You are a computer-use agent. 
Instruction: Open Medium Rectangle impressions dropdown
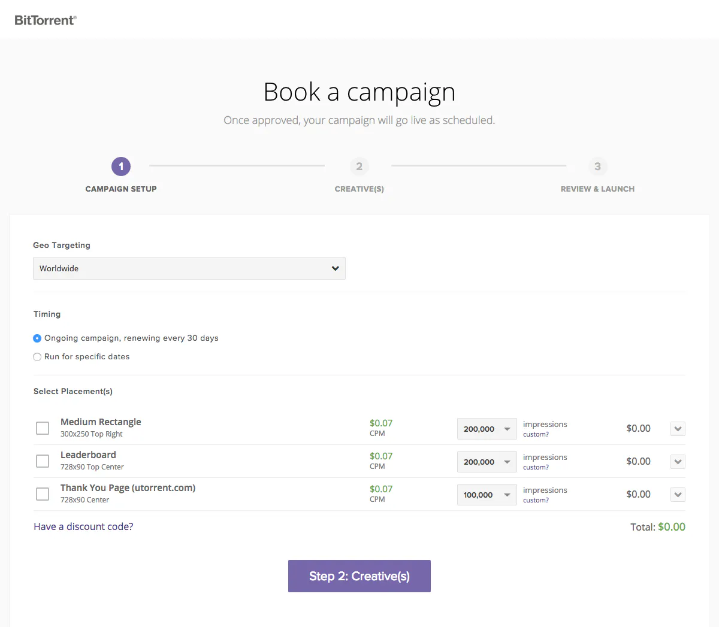(x=487, y=429)
